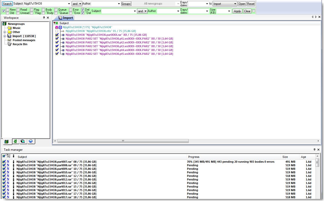Open the printer icon tab at Workspace bottom

(23, 141)
